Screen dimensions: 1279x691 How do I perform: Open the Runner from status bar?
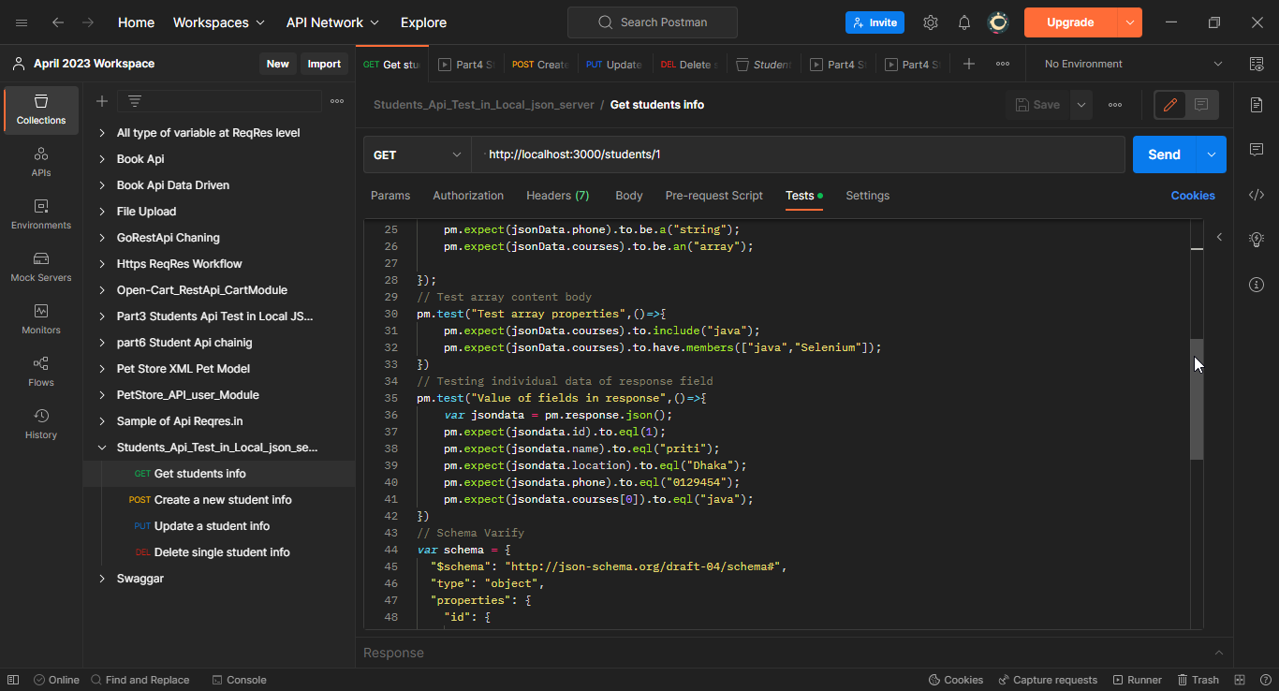pyautogui.click(x=1137, y=680)
